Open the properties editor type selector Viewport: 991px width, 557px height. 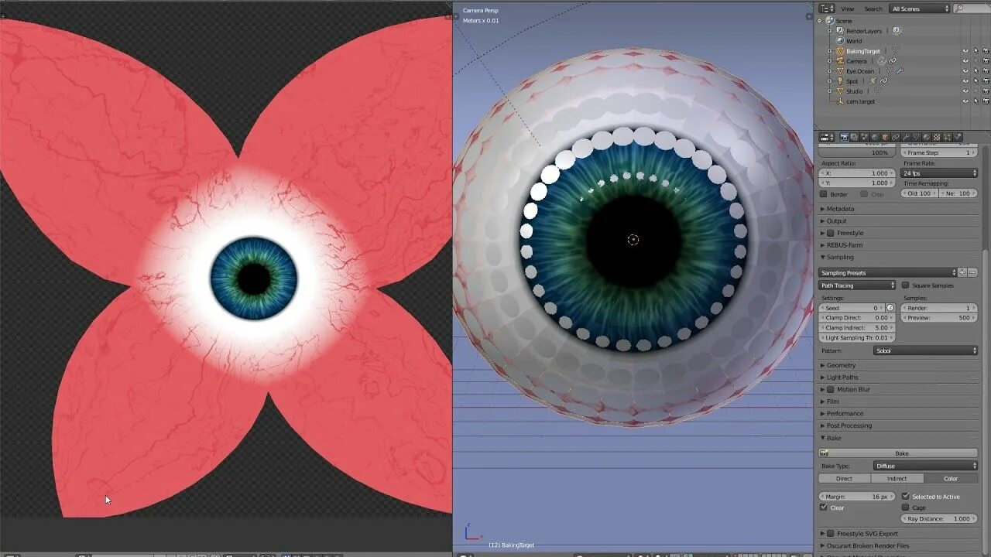coord(827,137)
